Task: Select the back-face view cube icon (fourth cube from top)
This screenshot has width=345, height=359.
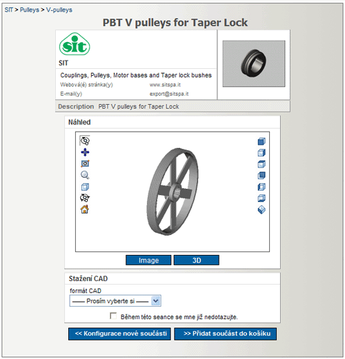Action: point(262,176)
